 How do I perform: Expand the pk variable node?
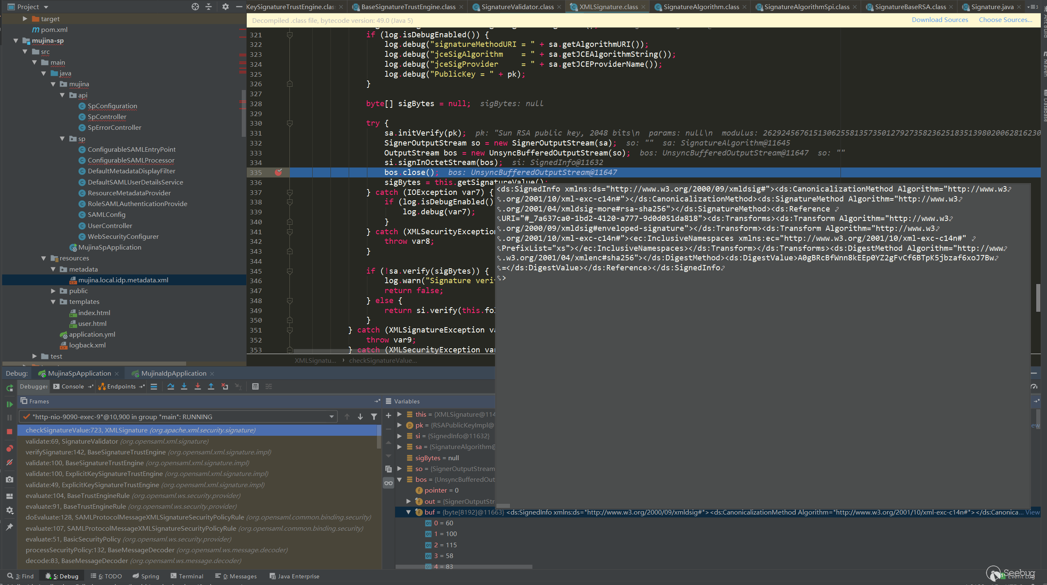399,425
